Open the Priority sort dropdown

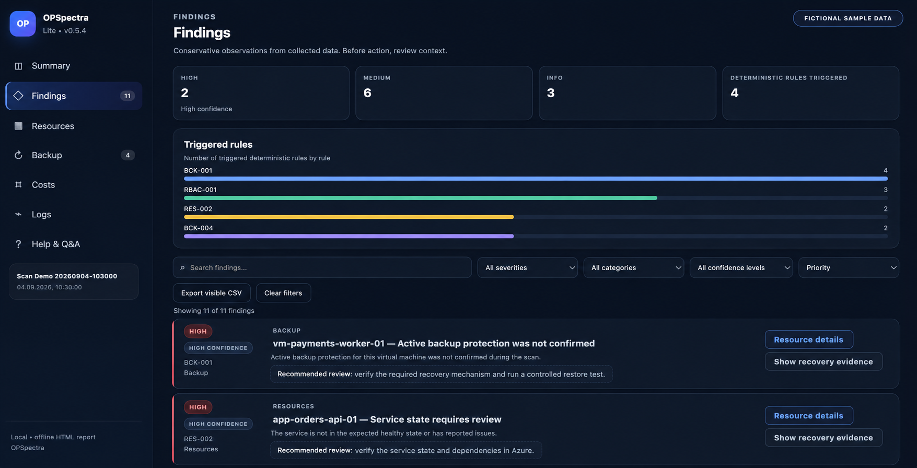click(849, 267)
